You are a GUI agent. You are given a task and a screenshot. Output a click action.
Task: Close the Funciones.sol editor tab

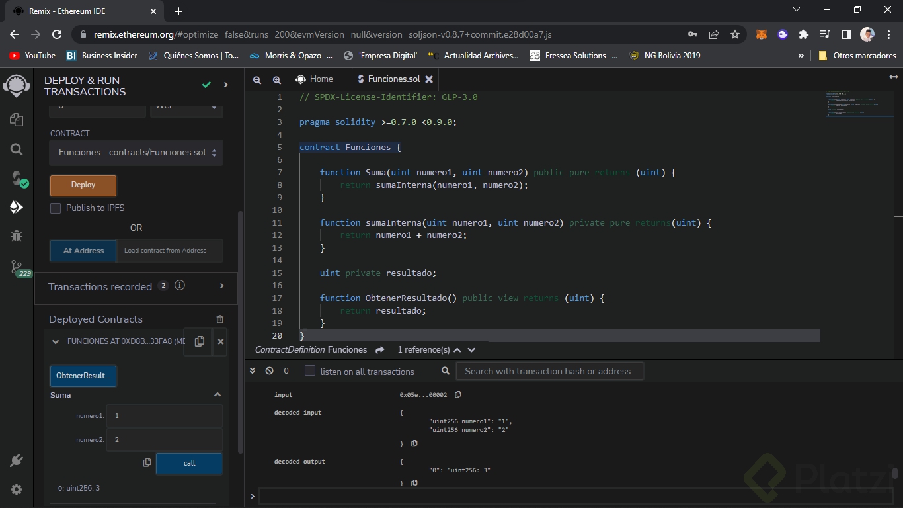pos(429,79)
